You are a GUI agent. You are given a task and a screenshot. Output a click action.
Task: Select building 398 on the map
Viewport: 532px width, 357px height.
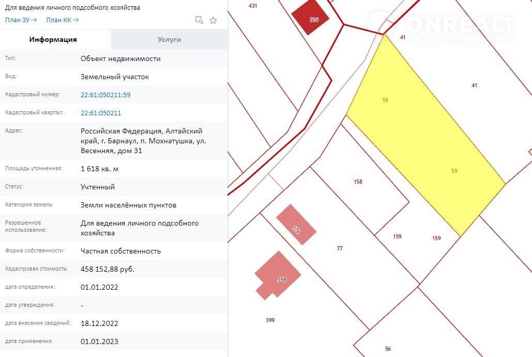pos(278,275)
